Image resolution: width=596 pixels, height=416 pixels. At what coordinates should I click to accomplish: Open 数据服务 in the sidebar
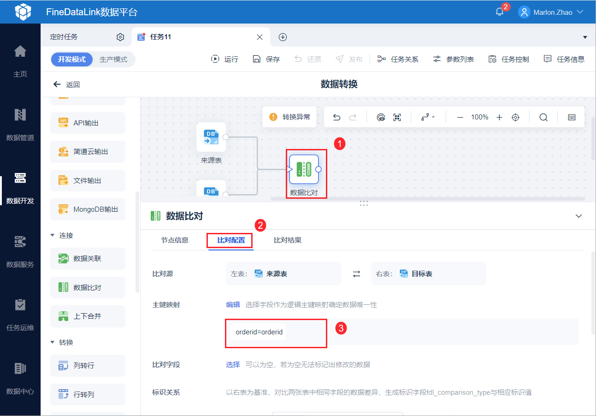point(20,252)
